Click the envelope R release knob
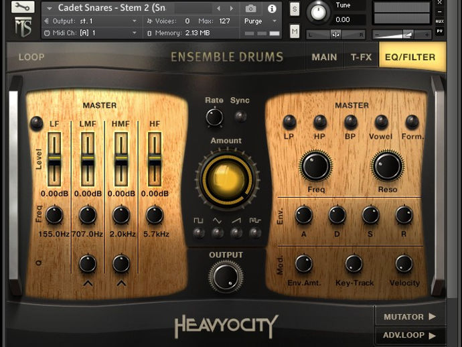This screenshot has height=347, width=462. point(404,215)
